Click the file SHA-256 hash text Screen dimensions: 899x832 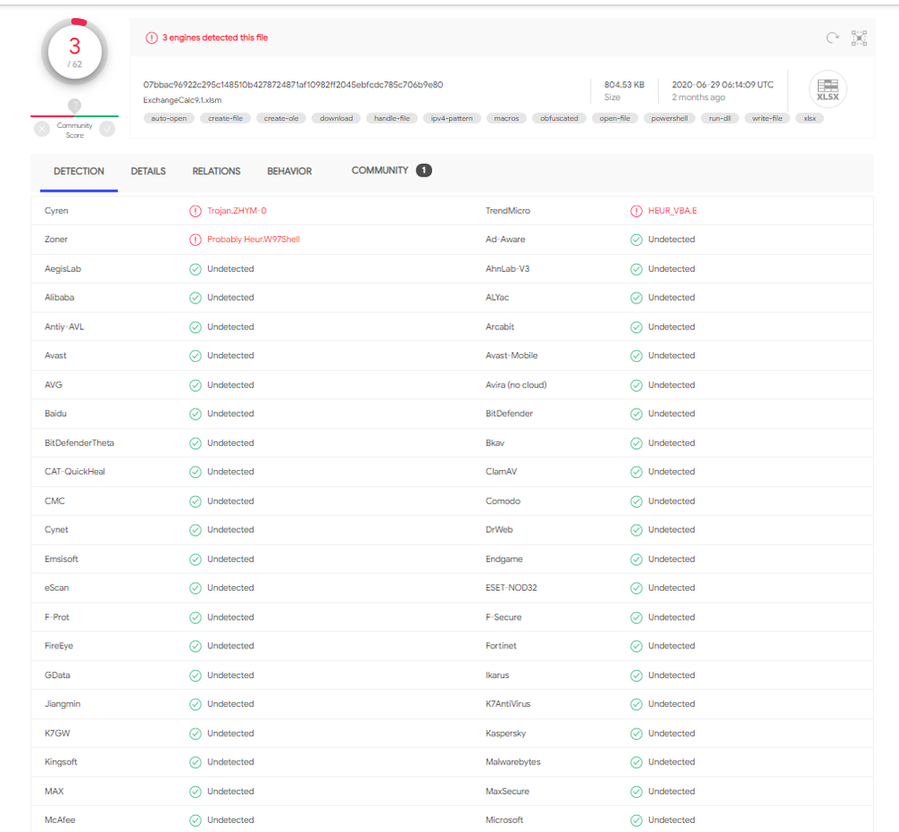pyautogui.click(x=293, y=85)
